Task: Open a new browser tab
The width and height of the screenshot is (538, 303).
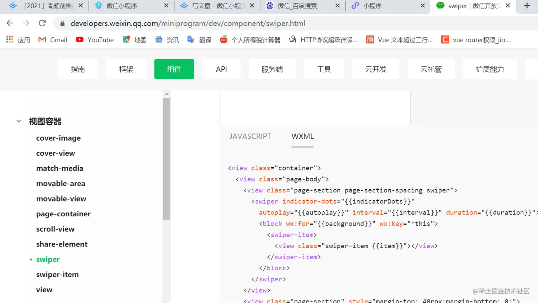Action: [x=527, y=6]
